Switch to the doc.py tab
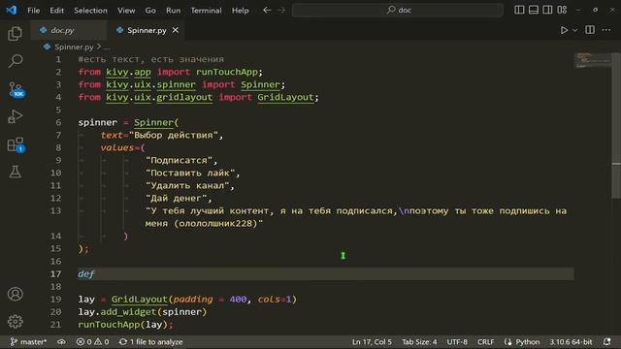The height and width of the screenshot is (349, 621). point(69,30)
